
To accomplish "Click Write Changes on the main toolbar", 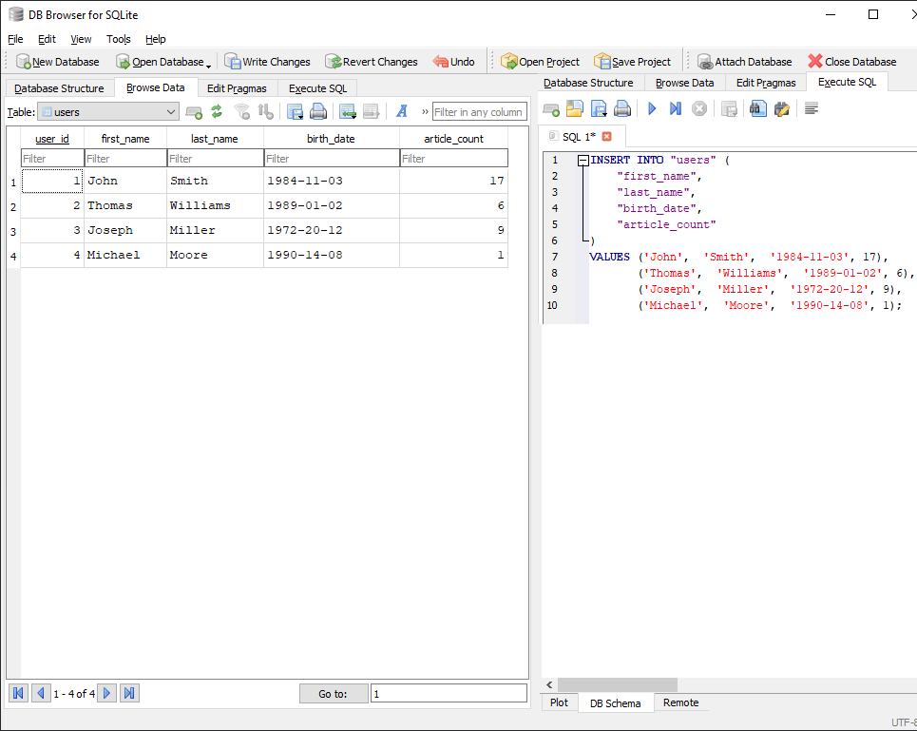I will click(267, 60).
